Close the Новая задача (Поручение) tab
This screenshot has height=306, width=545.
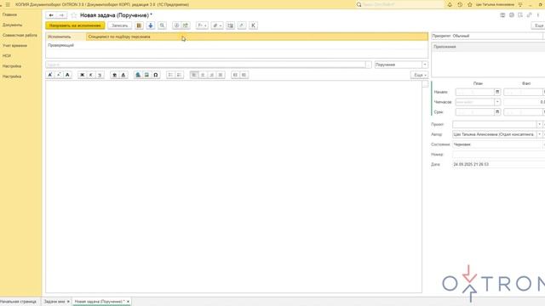(x=128, y=302)
